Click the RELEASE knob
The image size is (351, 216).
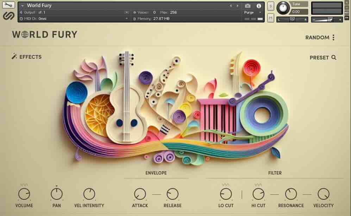tap(173, 194)
